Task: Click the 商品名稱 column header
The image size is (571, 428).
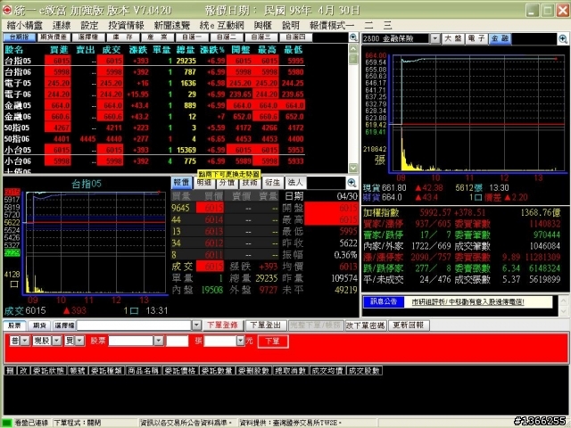Action: [143, 371]
